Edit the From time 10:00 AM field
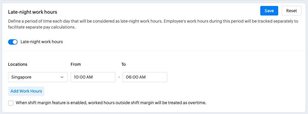Image resolution: width=308 pixels, height=114 pixels. [x=93, y=77]
